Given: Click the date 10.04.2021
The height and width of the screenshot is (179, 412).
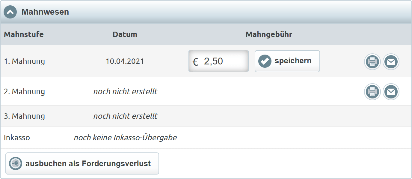Looking at the screenshot, I should click(125, 61).
